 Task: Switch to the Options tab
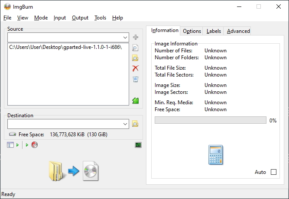click(192, 31)
